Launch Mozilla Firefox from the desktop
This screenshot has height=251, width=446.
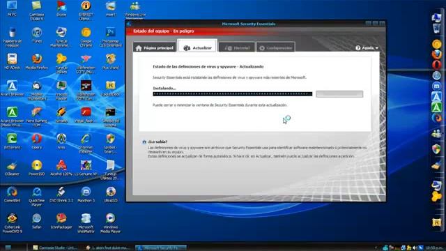tap(37, 61)
